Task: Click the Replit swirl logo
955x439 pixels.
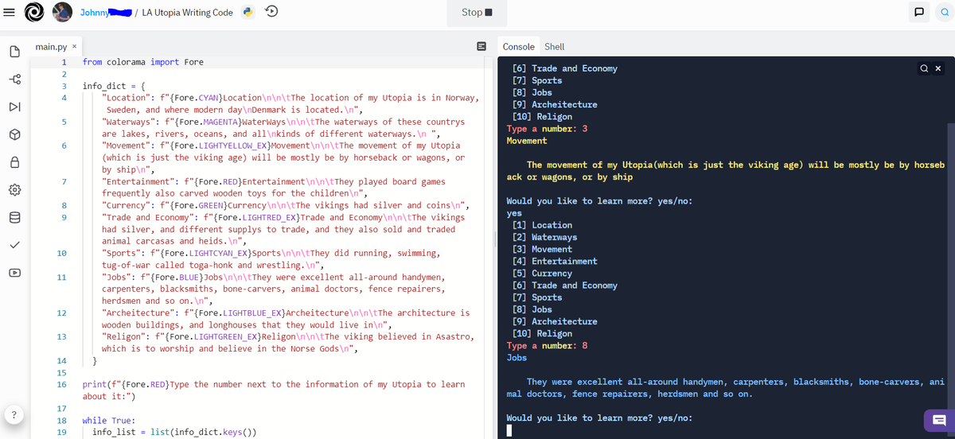Action: 34,12
